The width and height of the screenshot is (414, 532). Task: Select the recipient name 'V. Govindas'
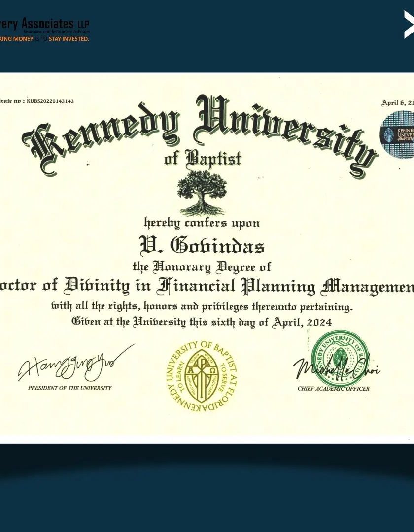[202, 245]
